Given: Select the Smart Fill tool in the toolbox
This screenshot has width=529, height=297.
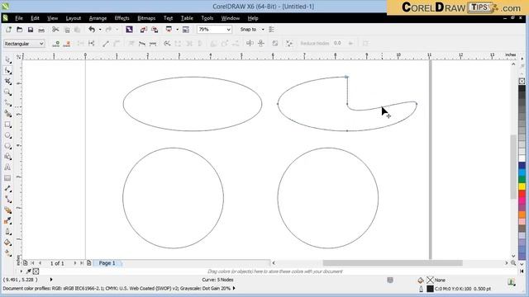Looking at the screenshot, I should (7, 114).
